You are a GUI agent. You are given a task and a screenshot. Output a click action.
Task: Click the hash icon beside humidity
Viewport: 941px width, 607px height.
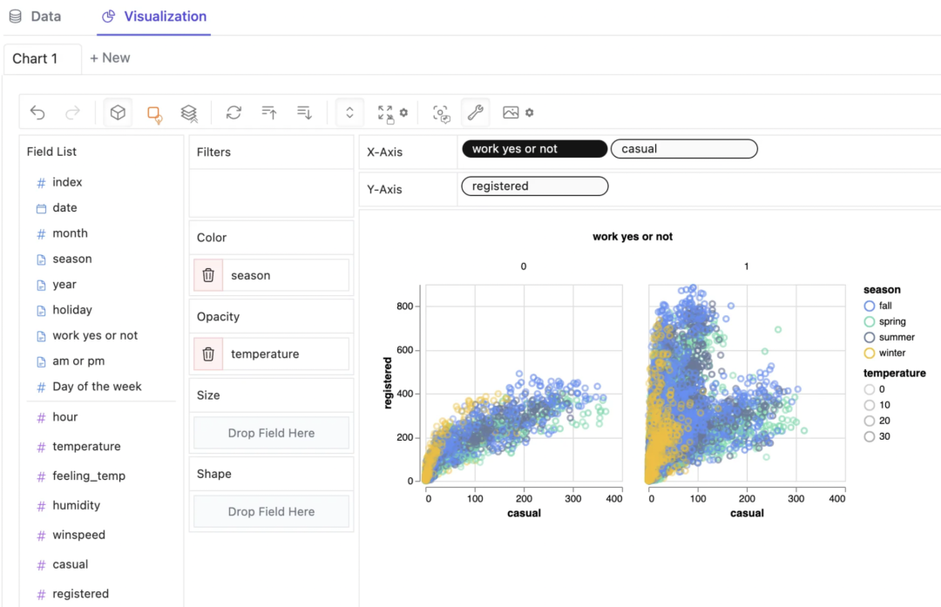pos(41,506)
